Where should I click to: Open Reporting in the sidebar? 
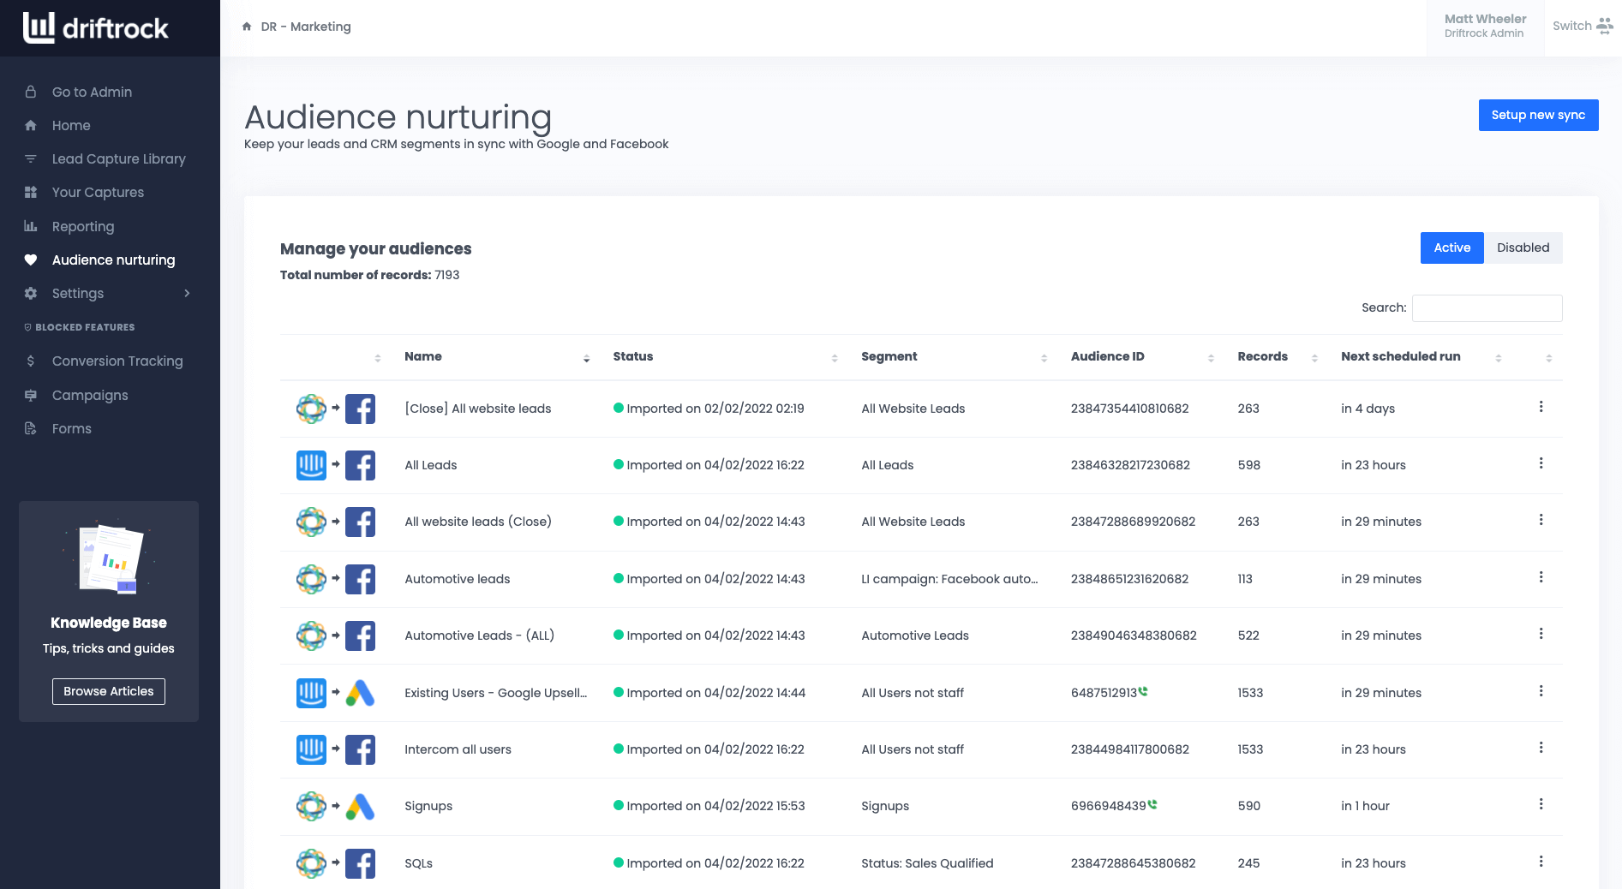click(82, 226)
